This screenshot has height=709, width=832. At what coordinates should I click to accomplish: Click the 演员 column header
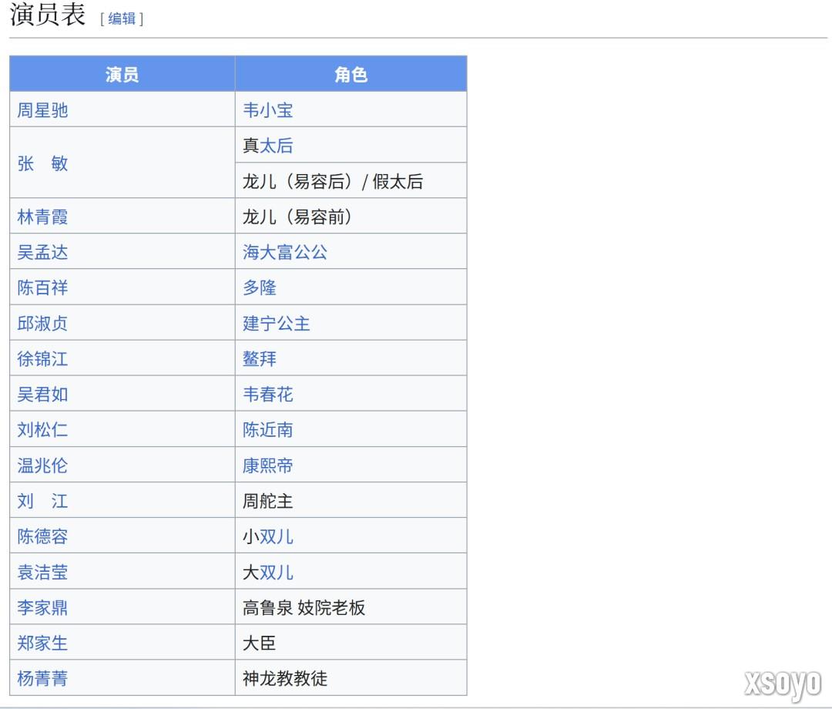coord(122,74)
